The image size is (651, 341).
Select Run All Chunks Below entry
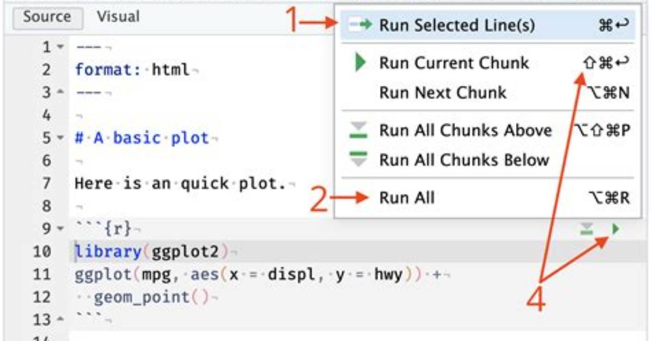click(488, 160)
